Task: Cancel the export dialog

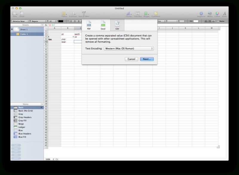Action: pyautogui.click(x=131, y=59)
